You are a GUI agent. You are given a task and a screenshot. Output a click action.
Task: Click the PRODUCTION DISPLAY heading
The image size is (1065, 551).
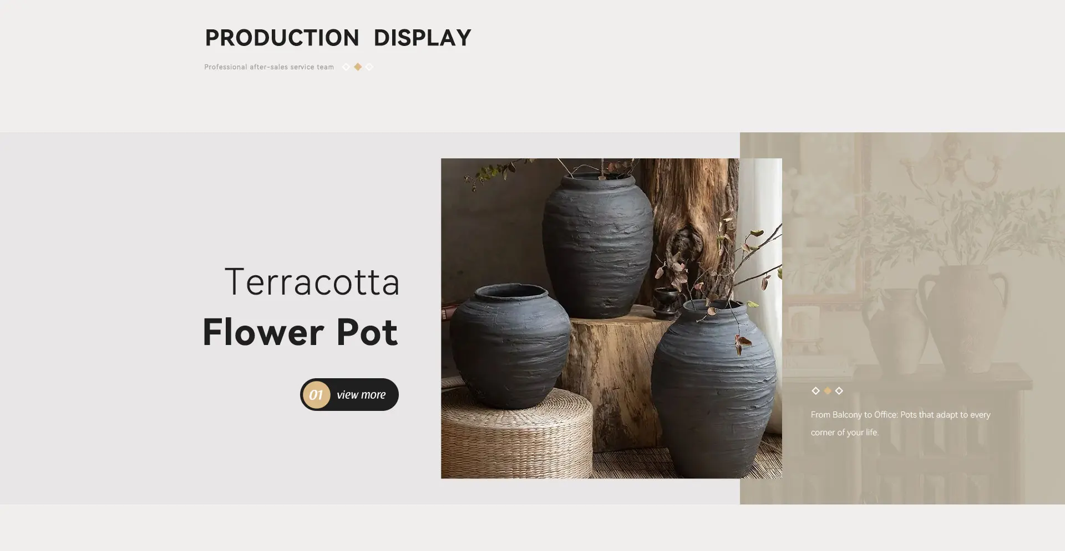338,38
